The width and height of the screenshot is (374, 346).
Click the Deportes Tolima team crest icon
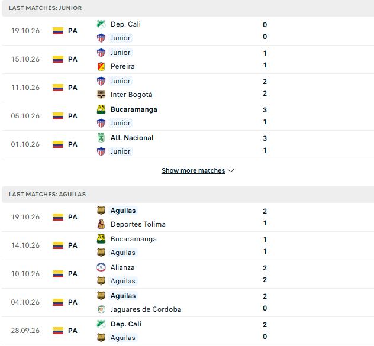(x=101, y=224)
